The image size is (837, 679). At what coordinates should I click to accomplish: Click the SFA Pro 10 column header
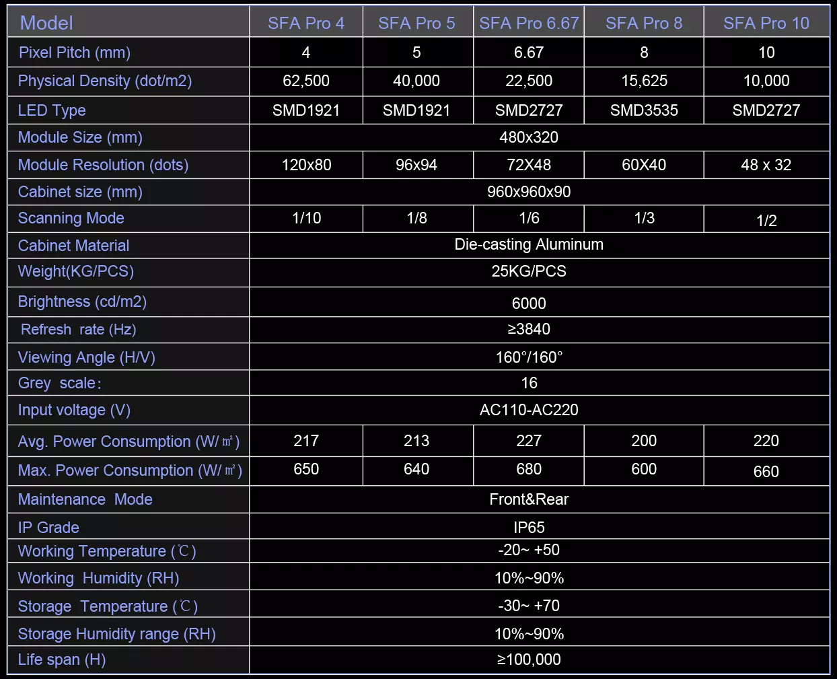pyautogui.click(x=766, y=23)
